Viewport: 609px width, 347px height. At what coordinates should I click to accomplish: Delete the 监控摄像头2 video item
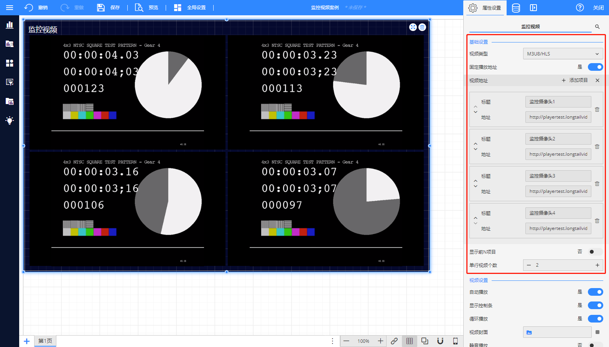(597, 147)
